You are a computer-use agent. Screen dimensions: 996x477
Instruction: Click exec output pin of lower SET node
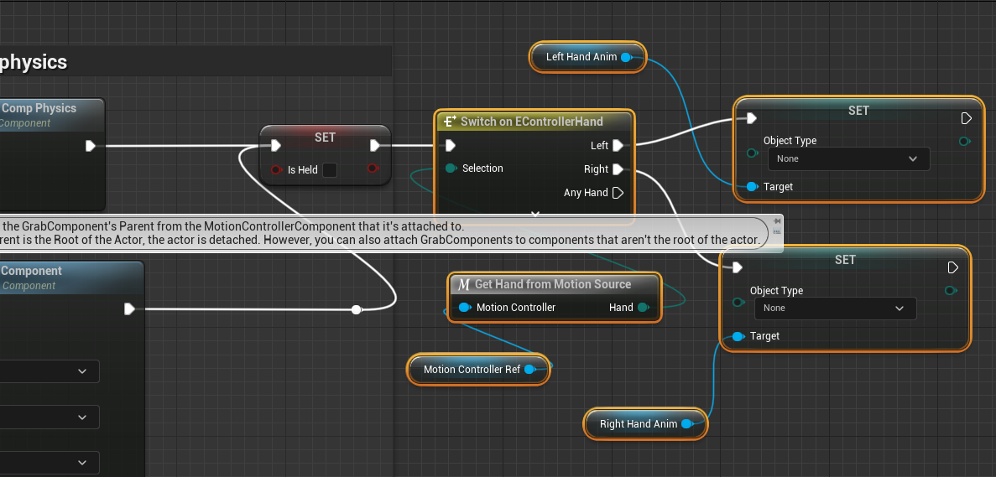point(953,267)
